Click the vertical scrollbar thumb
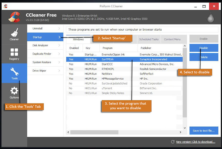Viewport: 222px width, 149px height. (x=185, y=83)
